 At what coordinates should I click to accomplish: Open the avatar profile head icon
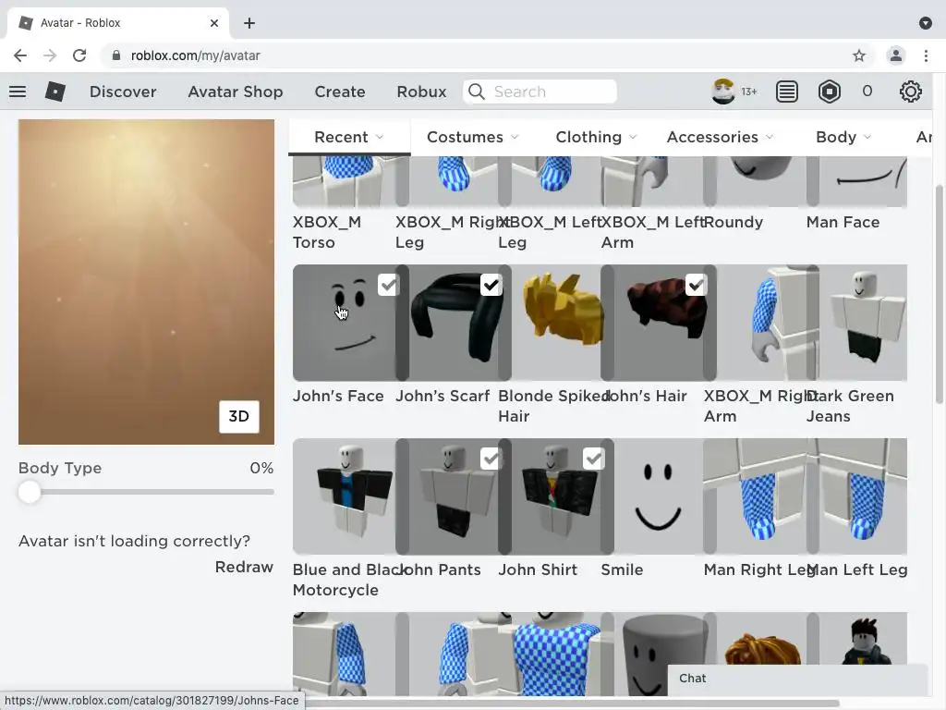[722, 92]
